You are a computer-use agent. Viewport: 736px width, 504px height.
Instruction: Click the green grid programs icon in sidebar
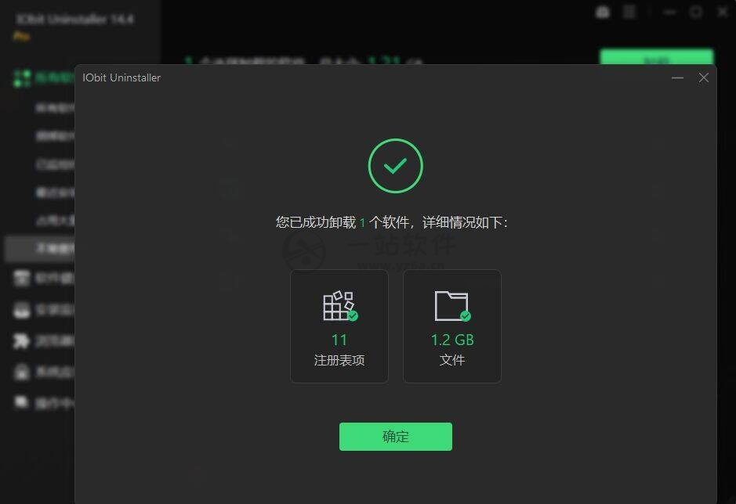tap(22, 78)
